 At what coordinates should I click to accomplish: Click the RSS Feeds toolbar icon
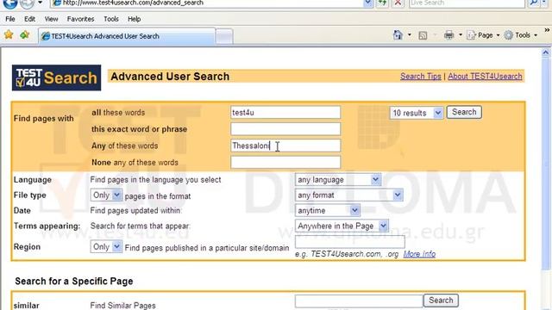coord(423,35)
